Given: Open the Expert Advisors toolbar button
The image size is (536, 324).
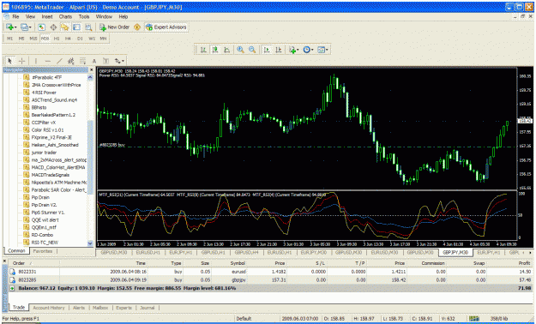Looking at the screenshot, I should point(166,27).
